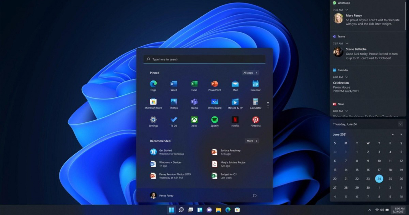This screenshot has height=215, width=409.
Task: Open Search from the taskbar
Action: [x=181, y=210]
